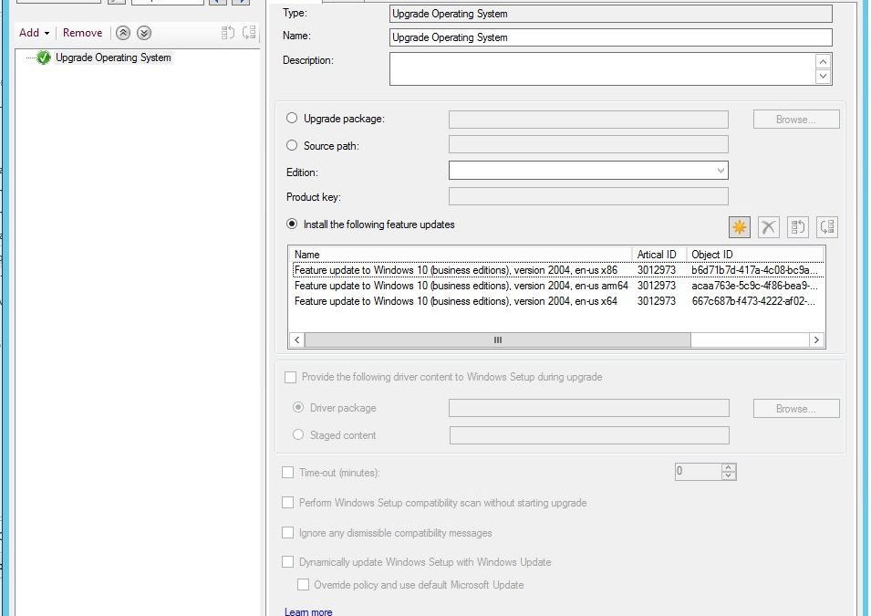Open the Edition combo box
The width and height of the screenshot is (871, 616).
pyautogui.click(x=588, y=170)
